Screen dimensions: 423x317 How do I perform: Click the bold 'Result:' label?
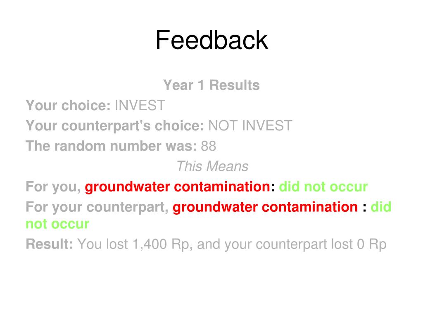[x=50, y=244]
